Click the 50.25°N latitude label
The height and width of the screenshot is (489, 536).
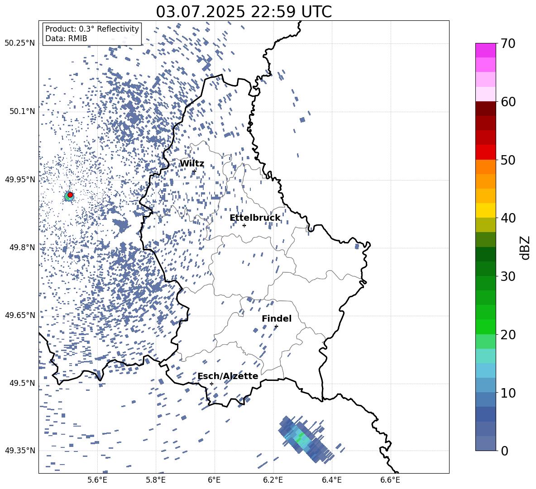pyautogui.click(x=20, y=43)
